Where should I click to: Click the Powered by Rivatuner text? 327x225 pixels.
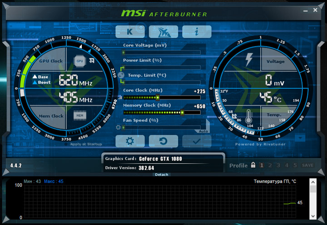click(260, 144)
